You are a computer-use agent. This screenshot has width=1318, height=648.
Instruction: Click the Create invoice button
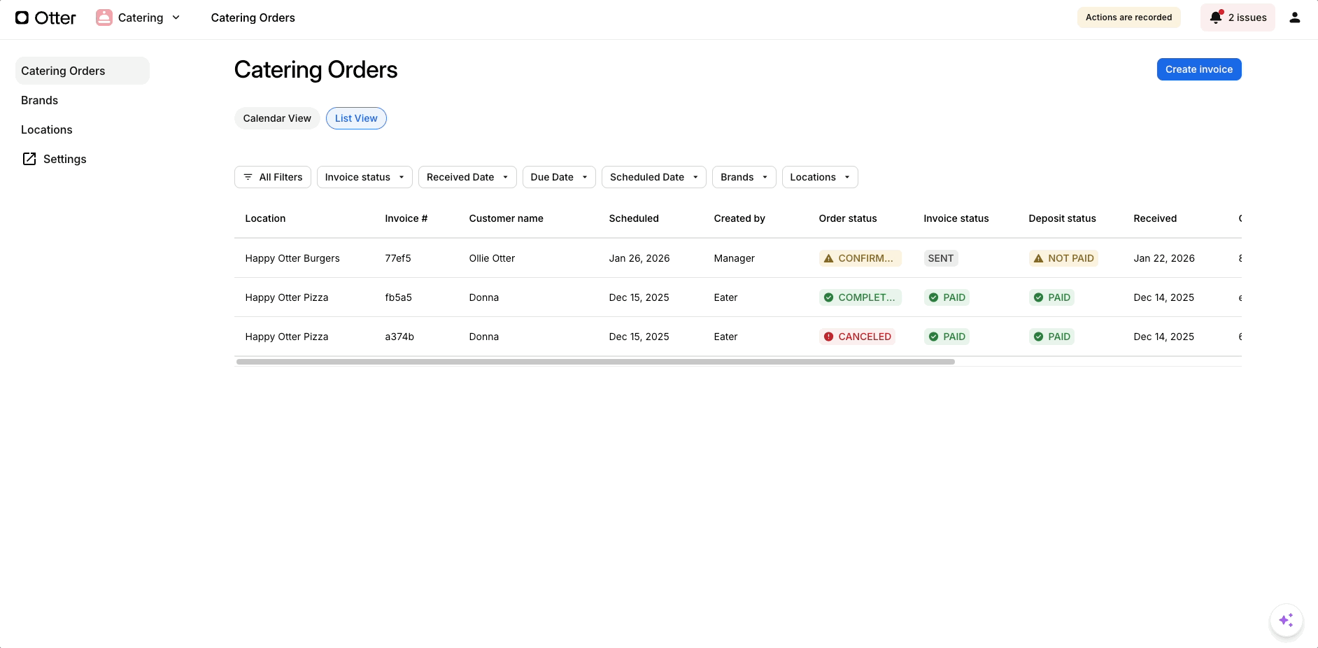pos(1198,69)
